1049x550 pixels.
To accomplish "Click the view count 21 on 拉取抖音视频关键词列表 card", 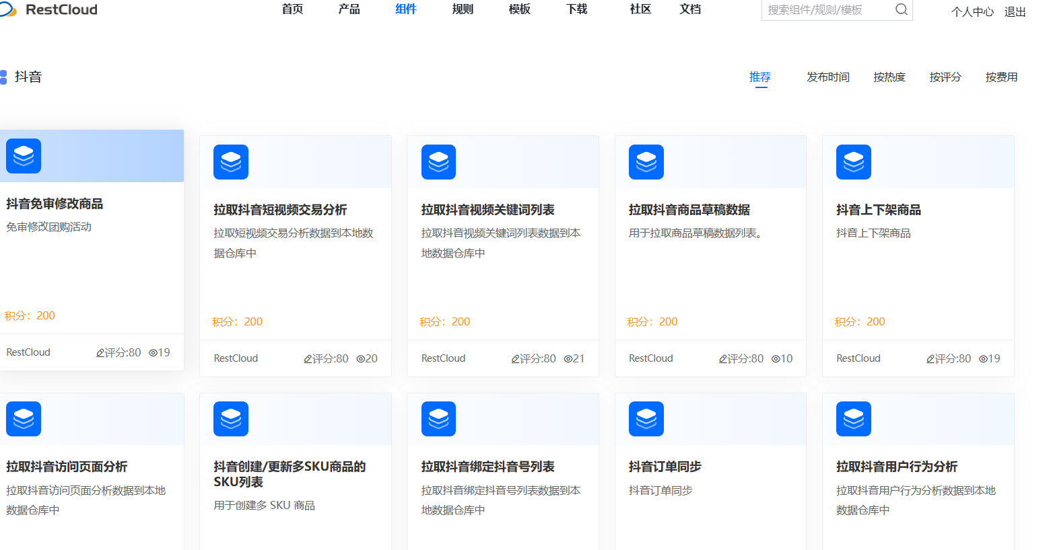I will click(x=574, y=358).
